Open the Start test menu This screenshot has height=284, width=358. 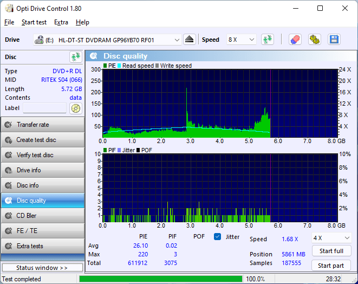click(x=34, y=22)
